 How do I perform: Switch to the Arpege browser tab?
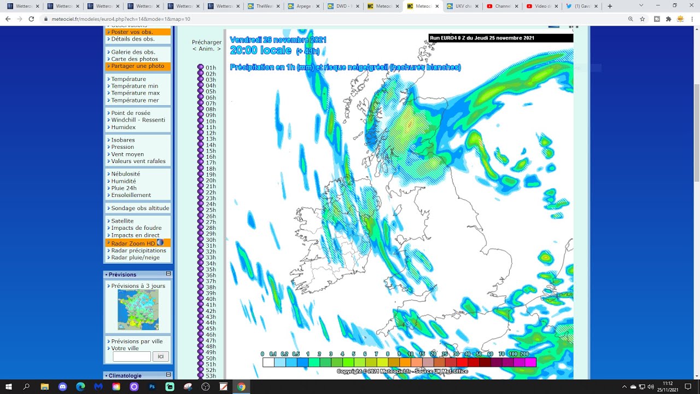coord(304,6)
